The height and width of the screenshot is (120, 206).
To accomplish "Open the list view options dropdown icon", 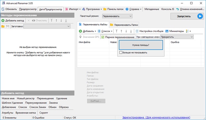I will [188, 31].
